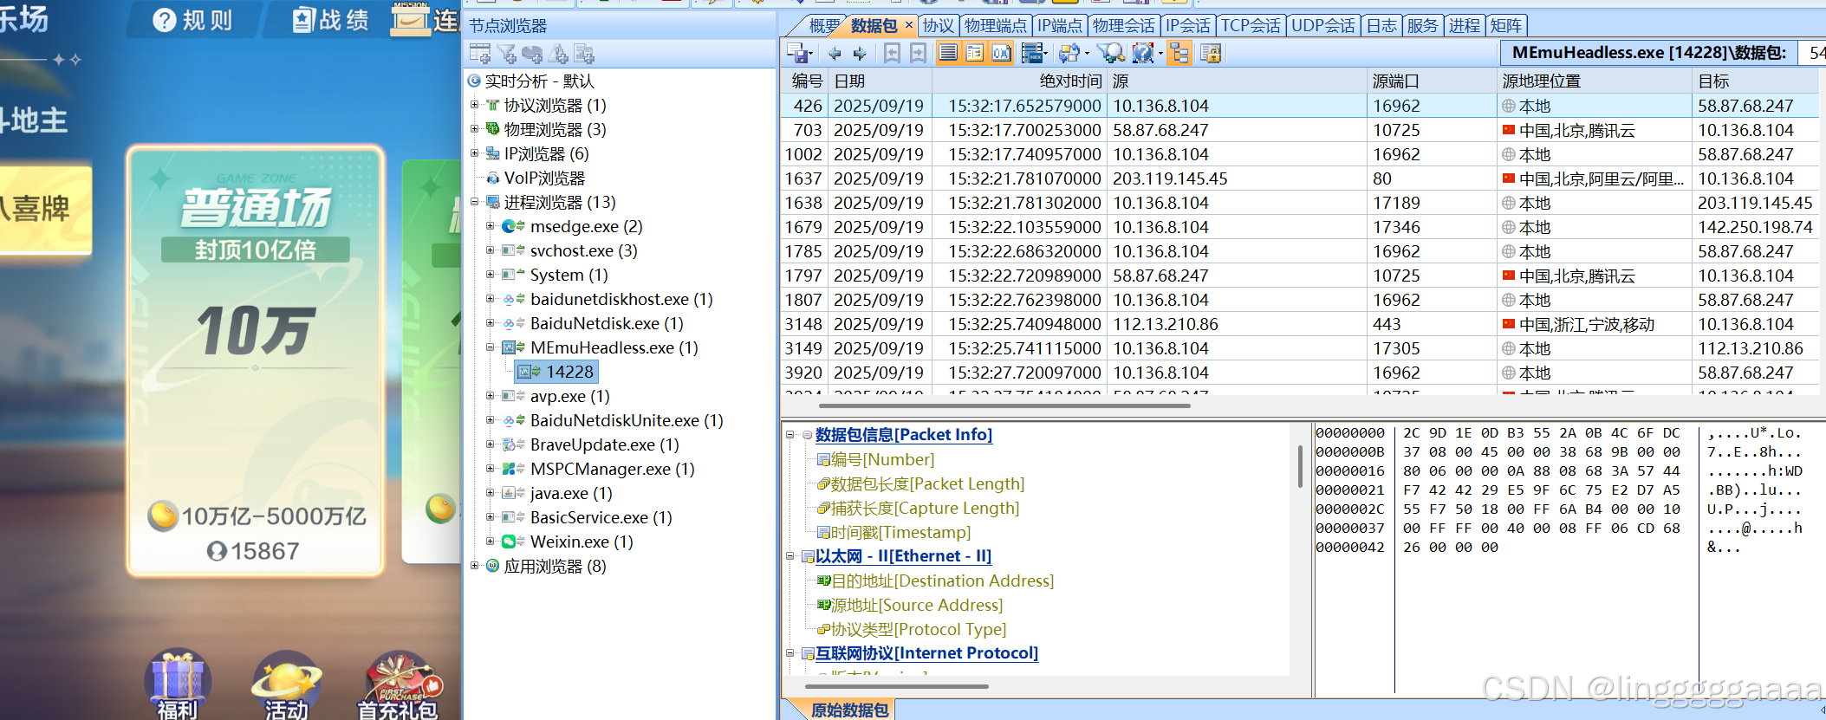This screenshot has width=1826, height=720.
Task: Select 实时分析 - 默认 root node
Action: [x=539, y=81]
